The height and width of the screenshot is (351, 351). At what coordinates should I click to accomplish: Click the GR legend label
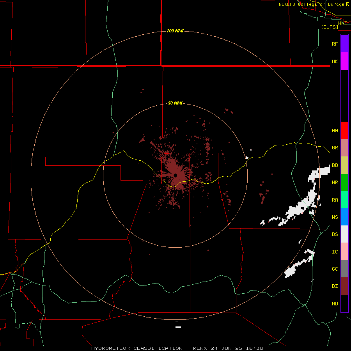(x=335, y=148)
